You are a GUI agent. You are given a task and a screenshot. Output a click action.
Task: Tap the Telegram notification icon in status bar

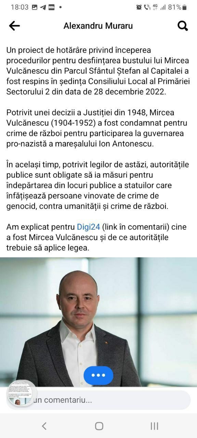[x=43, y=7]
